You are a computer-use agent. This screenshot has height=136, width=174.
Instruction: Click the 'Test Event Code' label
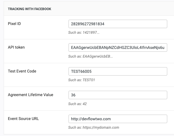[22, 71]
